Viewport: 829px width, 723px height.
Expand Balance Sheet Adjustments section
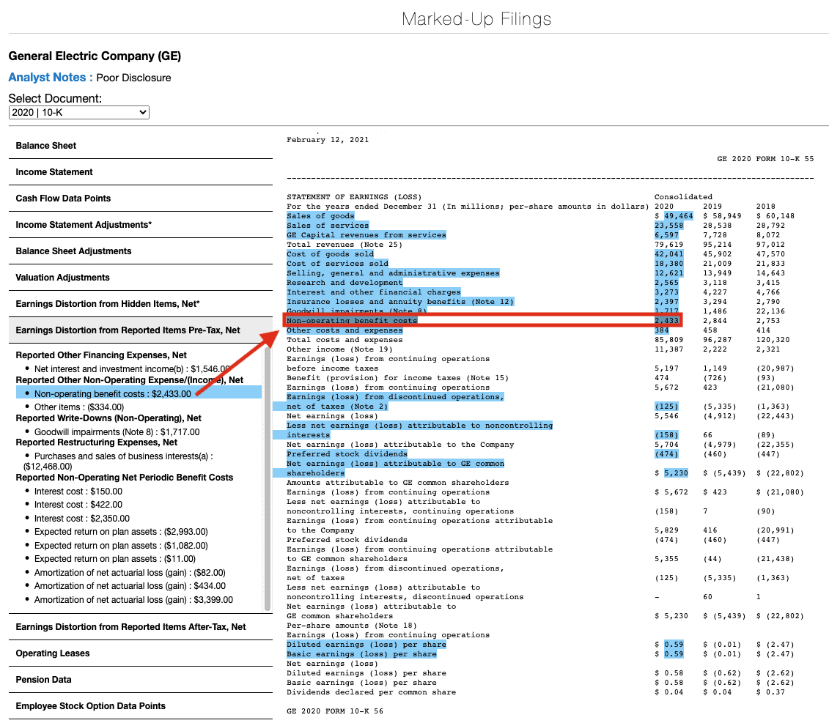[141, 251]
